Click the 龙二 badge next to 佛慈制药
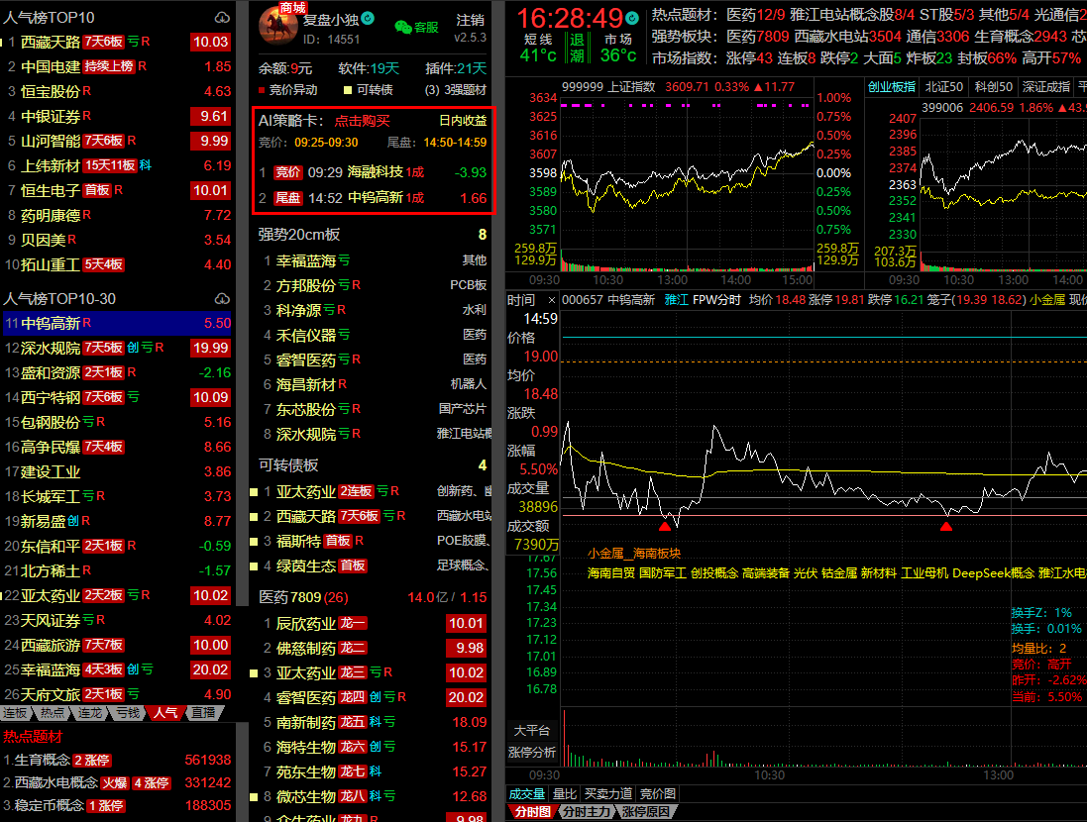Image resolution: width=1087 pixels, height=822 pixels. (x=352, y=649)
